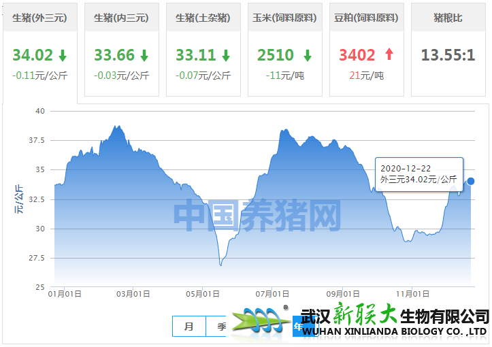
Task: Select the 年 time range button
Action: [297, 327]
